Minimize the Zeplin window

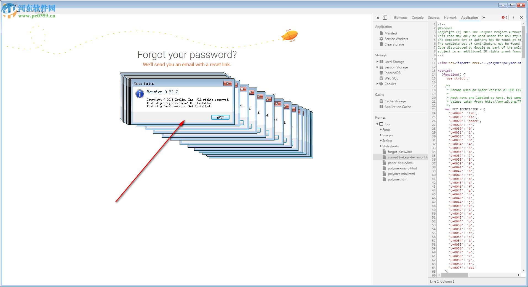tap(503, 5)
